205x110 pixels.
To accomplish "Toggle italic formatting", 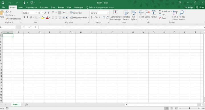I will (27, 17).
